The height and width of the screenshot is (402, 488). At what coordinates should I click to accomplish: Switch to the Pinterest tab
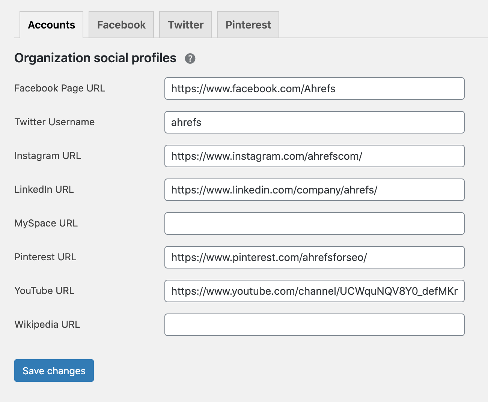(248, 24)
